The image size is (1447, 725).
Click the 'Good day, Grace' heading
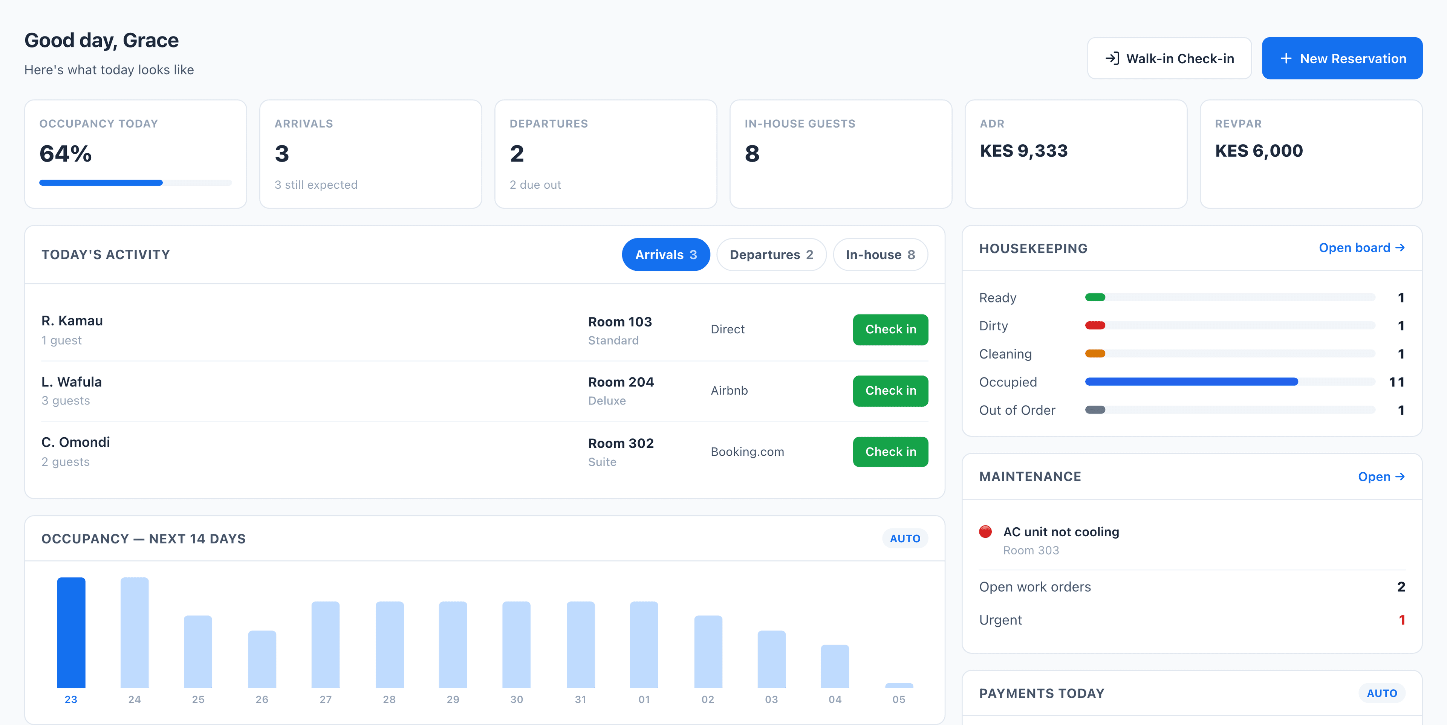(102, 40)
